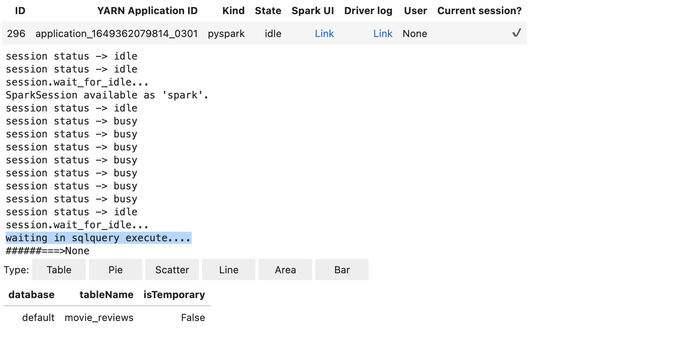
Task: Click the tableName column header
Action: [106, 294]
